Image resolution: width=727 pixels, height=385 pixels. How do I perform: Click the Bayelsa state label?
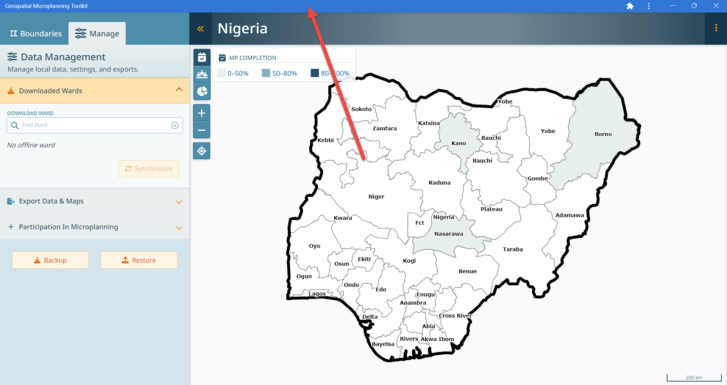pos(383,344)
